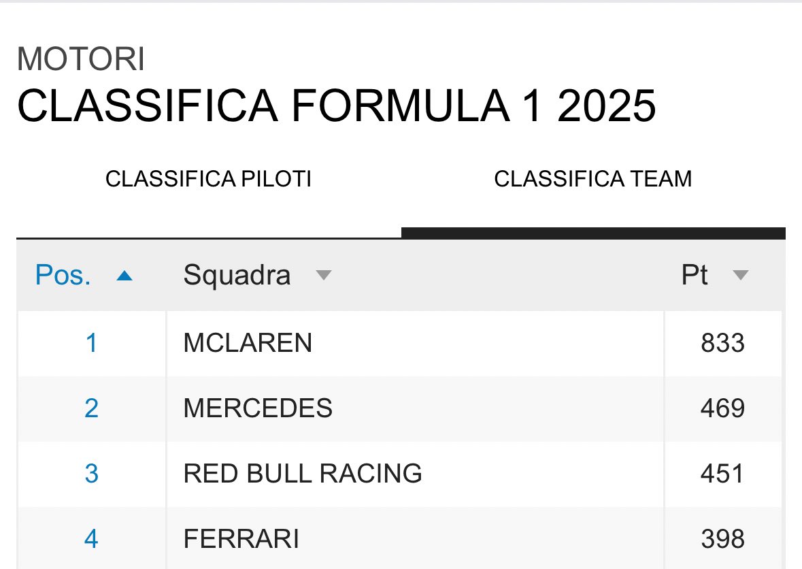This screenshot has height=569, width=802.
Task: Click the Classifica Formula 1 2025 heading
Action: pos(337,106)
